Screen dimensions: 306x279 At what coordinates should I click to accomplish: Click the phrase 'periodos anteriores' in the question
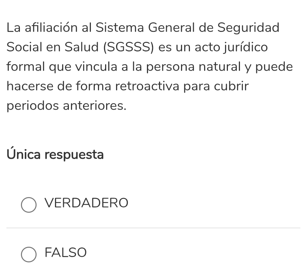[x=66, y=106]
